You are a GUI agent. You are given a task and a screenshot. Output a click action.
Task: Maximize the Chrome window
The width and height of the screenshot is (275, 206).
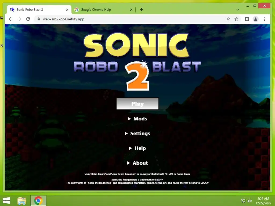tap(255, 6)
